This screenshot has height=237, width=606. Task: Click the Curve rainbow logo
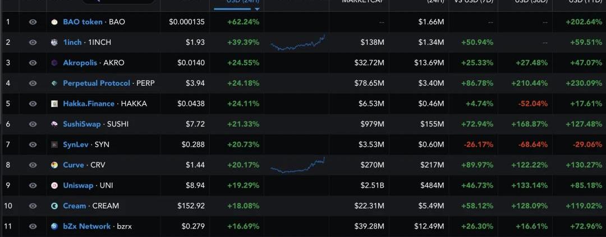(54, 165)
